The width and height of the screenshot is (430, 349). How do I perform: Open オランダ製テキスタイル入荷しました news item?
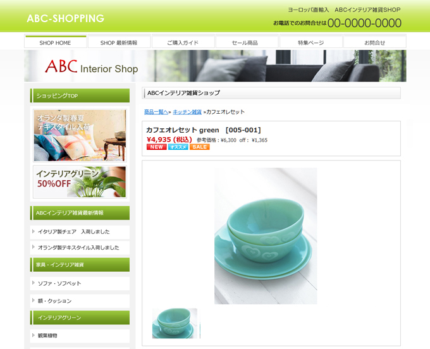click(x=80, y=248)
